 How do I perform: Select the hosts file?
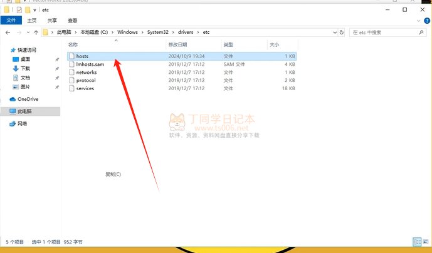tap(182, 56)
